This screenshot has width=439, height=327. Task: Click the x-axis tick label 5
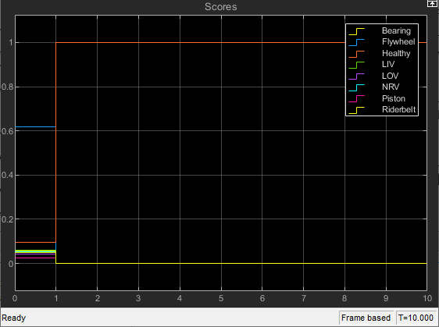[221, 298]
